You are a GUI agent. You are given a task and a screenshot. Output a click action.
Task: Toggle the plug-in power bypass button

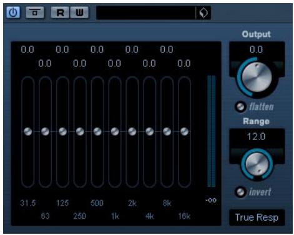coord(13,12)
